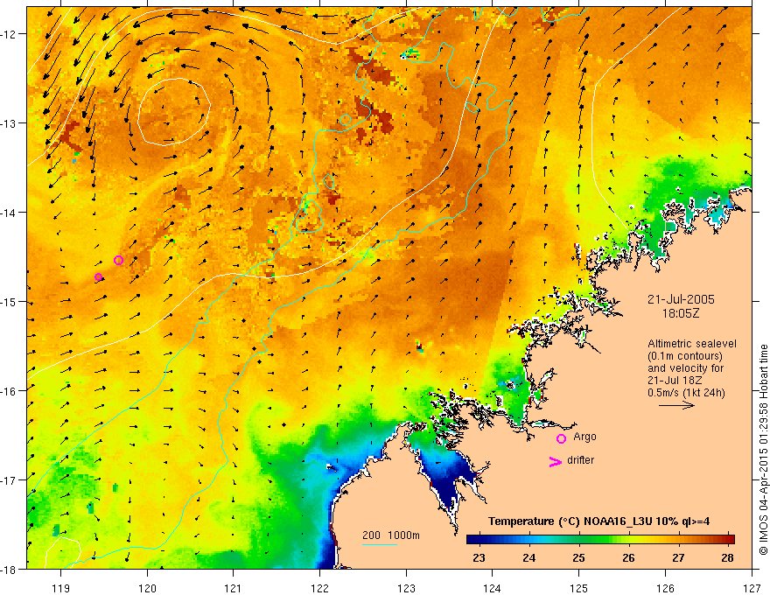
Task: Click the 'Argo' legend label
Action: (x=584, y=437)
